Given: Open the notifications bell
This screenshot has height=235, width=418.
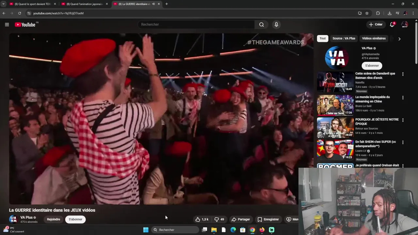Looking at the screenshot, I should coord(392,24).
